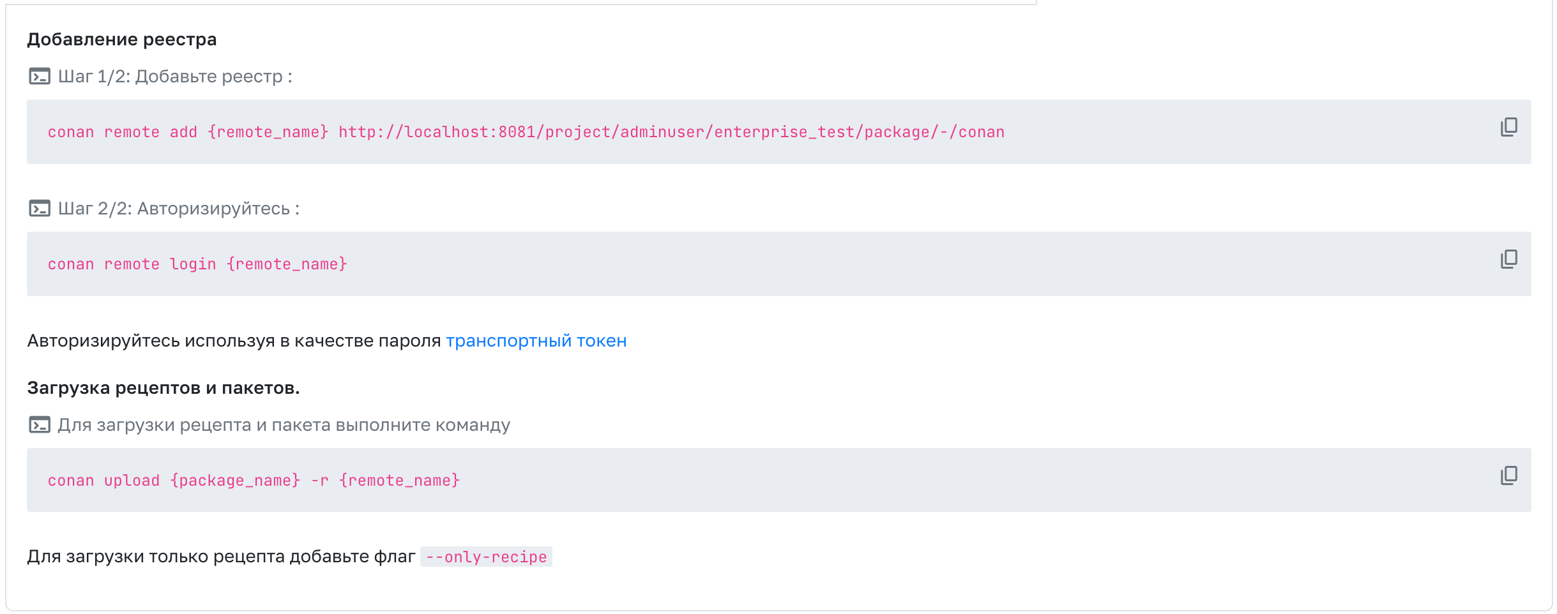Click {package_name} placeholder in the upload command
1557x614 pixels.
pos(235,481)
